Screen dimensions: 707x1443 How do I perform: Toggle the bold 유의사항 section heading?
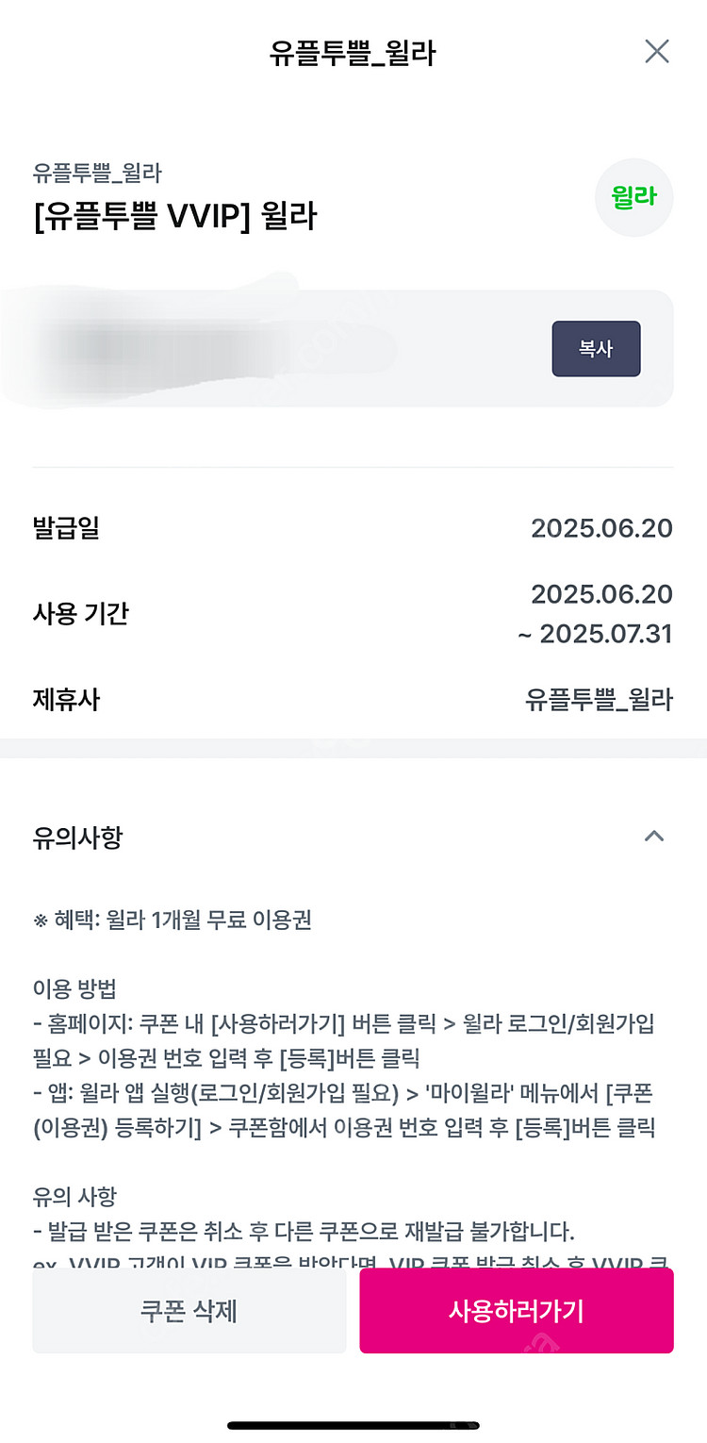(x=77, y=837)
